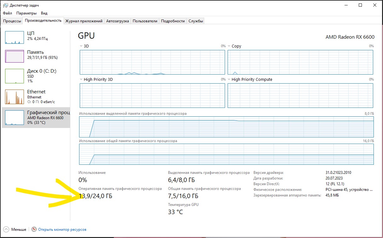The height and width of the screenshot is (238, 383).
Task: Open the High Priority Compute dropdown chevron
Action: (229, 80)
